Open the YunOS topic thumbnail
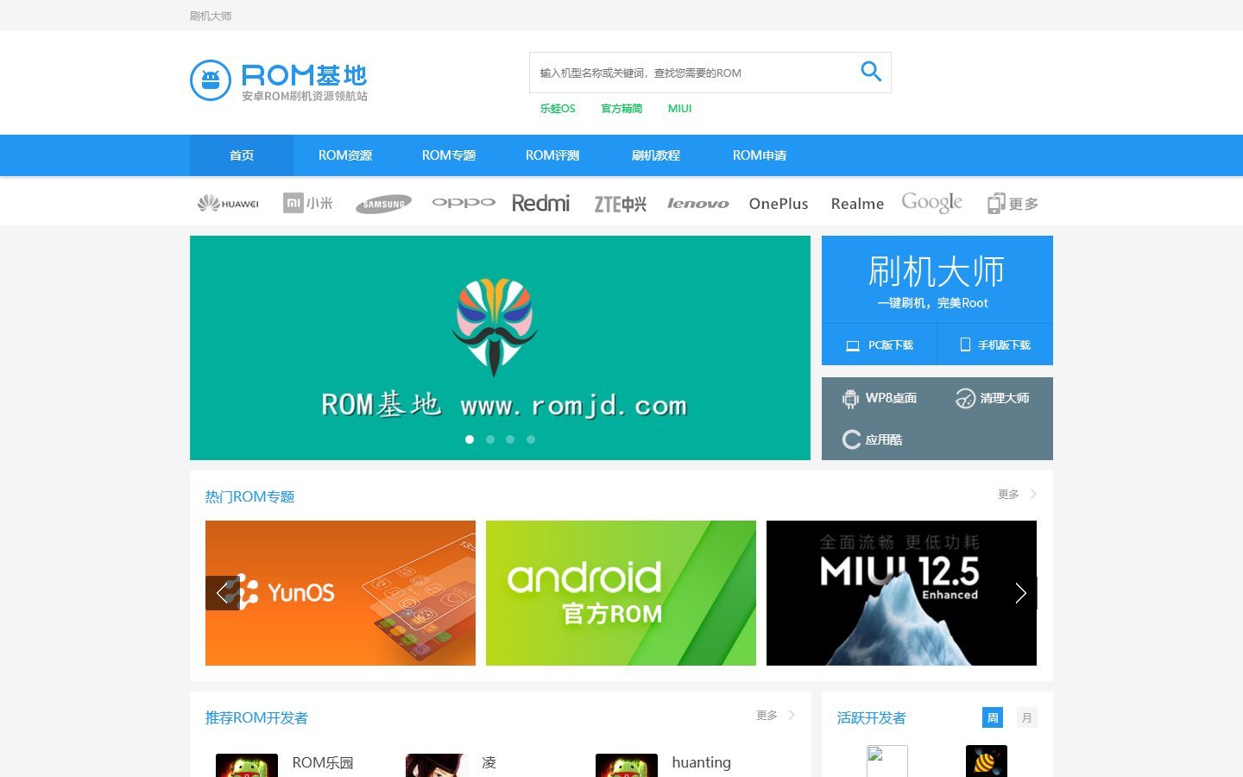The height and width of the screenshot is (777, 1243). coord(340,593)
